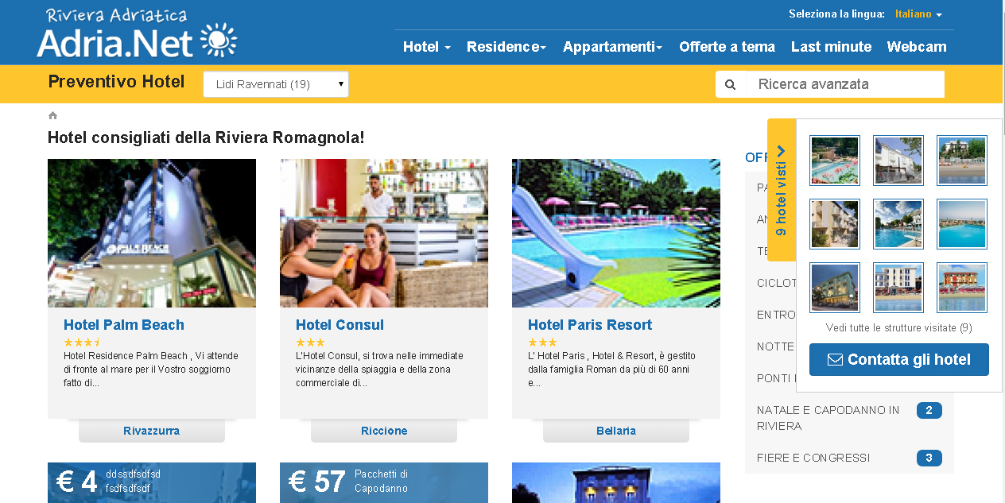Image resolution: width=1005 pixels, height=503 pixels.
Task: Open the Lidi Ravennati location dropdown
Action: point(276,84)
